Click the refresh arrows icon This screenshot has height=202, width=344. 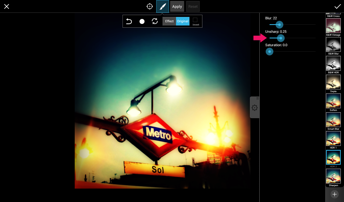click(x=155, y=21)
